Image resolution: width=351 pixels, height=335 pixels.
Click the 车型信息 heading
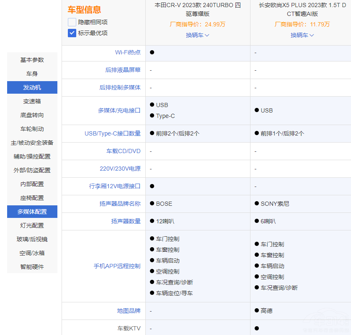click(84, 10)
